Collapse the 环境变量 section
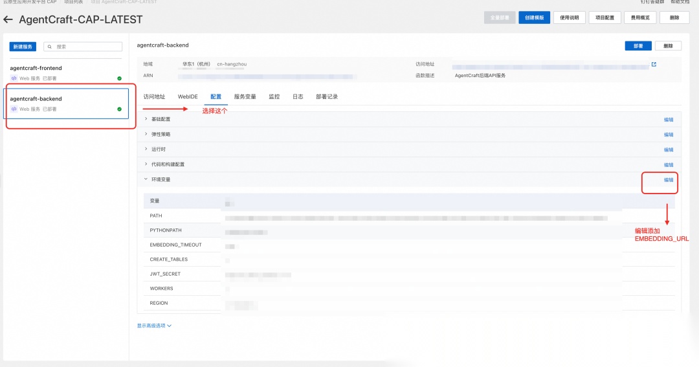 [146, 179]
